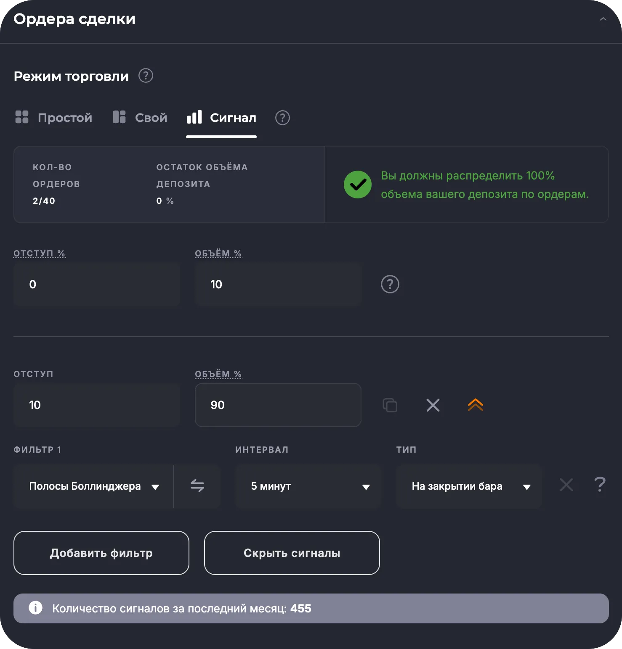The width and height of the screenshot is (622, 649).
Task: Collapse the Ордера сделки section
Action: 603,19
